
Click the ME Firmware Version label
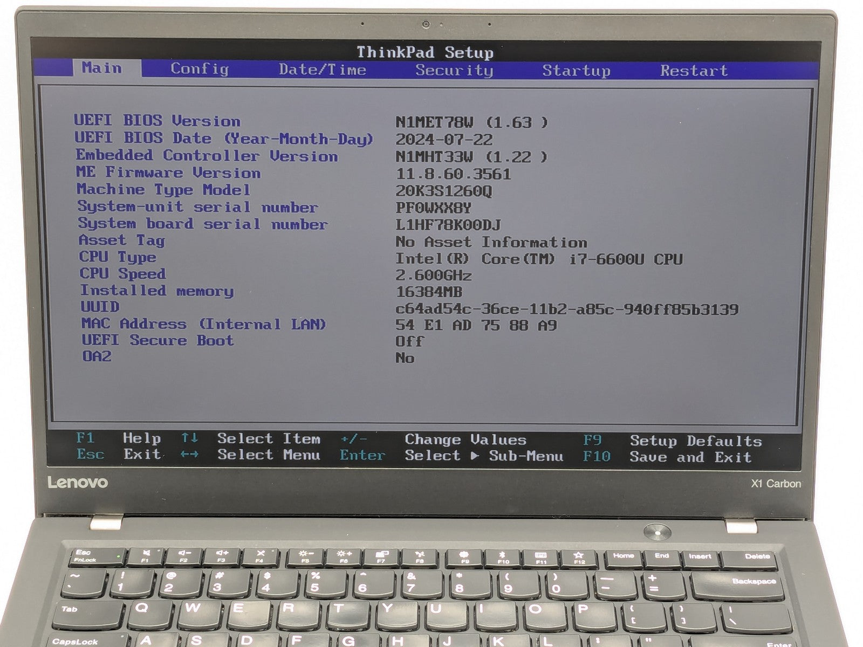click(x=168, y=173)
